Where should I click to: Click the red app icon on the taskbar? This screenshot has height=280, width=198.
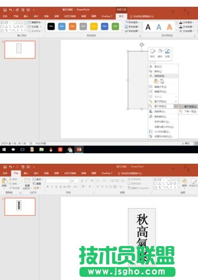pos(61,150)
